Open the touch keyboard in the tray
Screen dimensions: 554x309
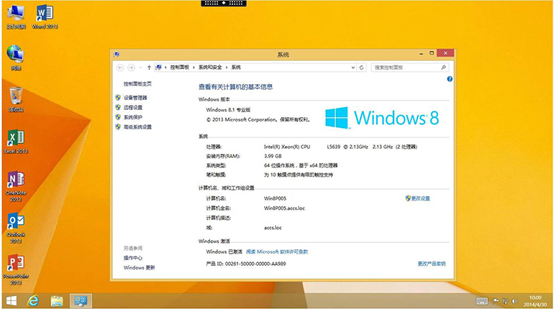point(481,301)
